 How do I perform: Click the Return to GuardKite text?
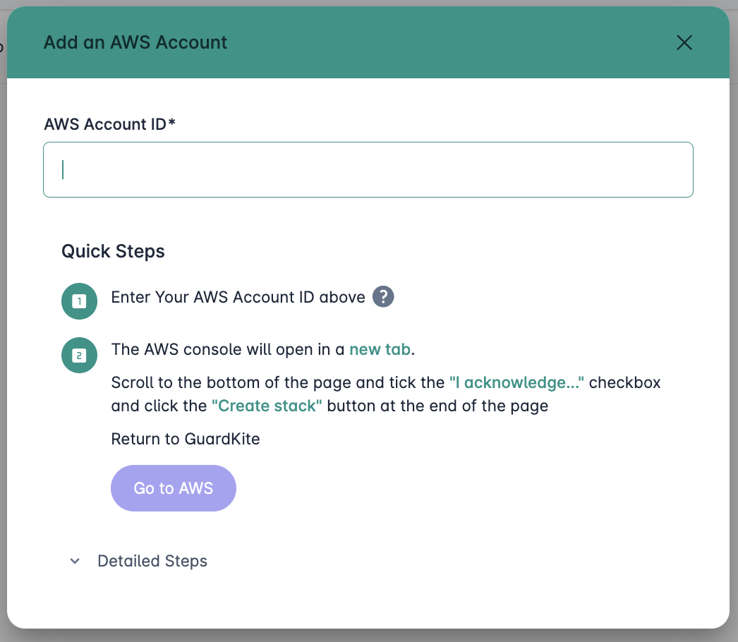185,438
